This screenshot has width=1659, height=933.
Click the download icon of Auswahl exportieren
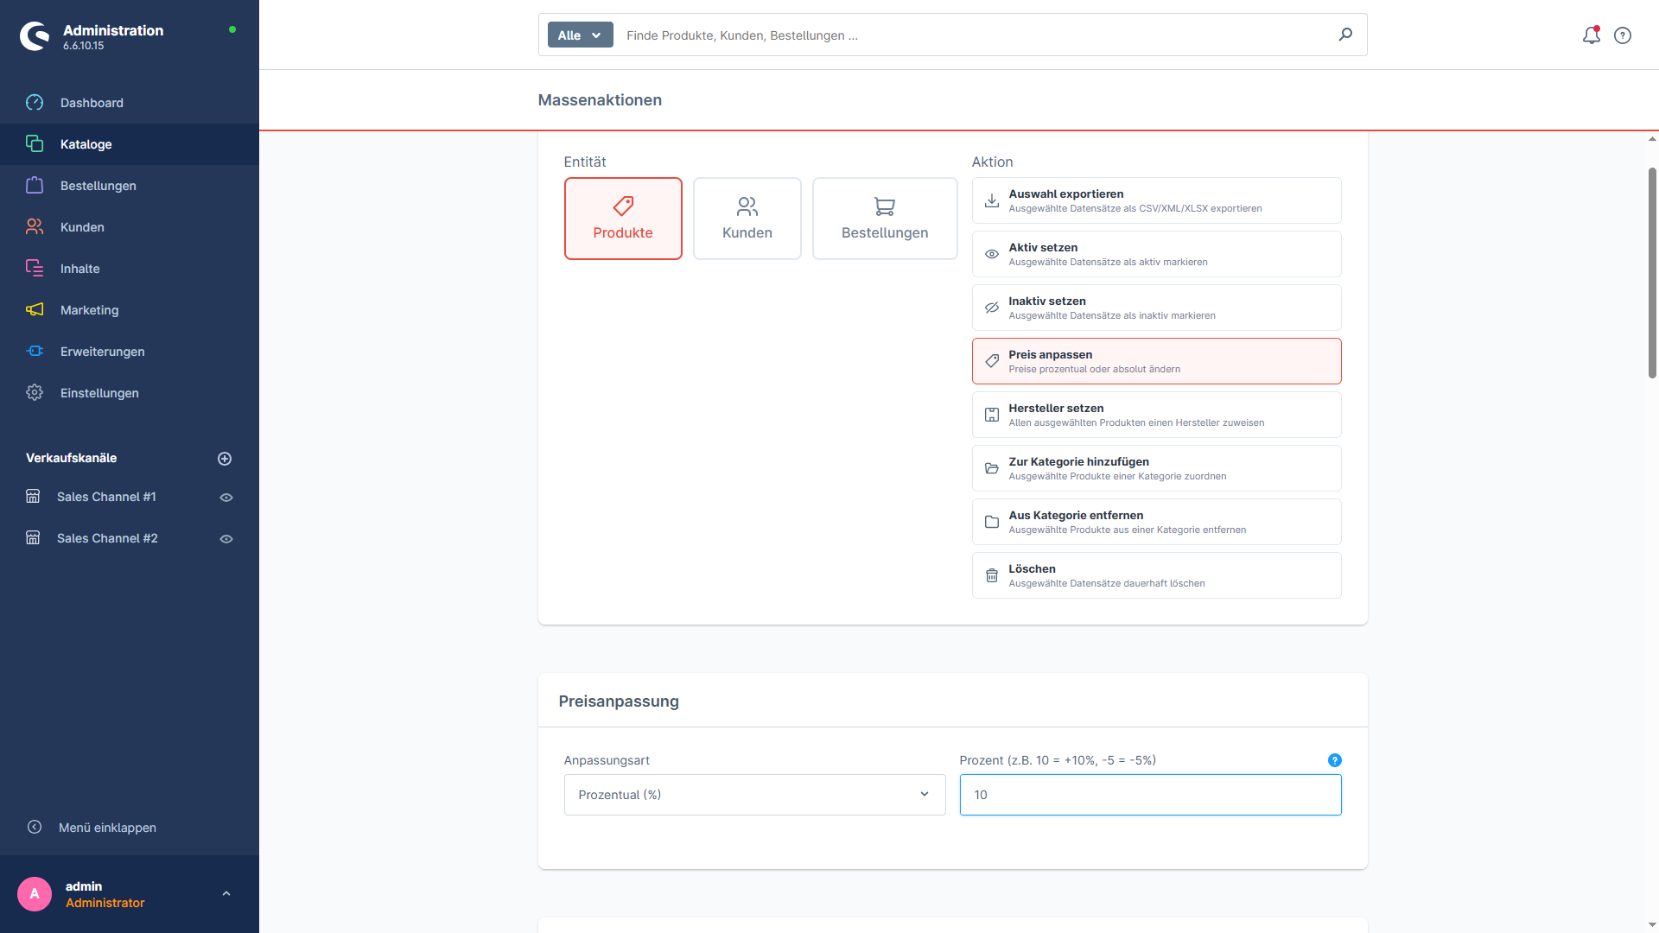[x=992, y=200]
